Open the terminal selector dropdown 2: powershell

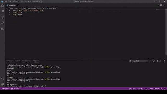point(138,61)
